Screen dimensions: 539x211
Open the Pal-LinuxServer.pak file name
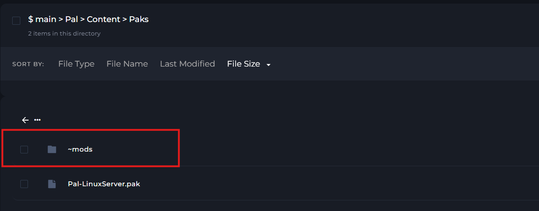coord(104,184)
